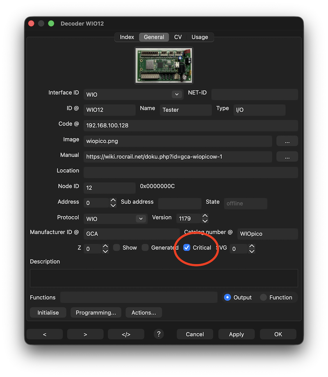The width and height of the screenshot is (328, 377).
Task: Open XML view with </> button
Action: coord(126,334)
